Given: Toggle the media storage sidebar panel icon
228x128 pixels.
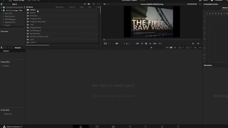Looking at the screenshot, I should coord(2,4).
